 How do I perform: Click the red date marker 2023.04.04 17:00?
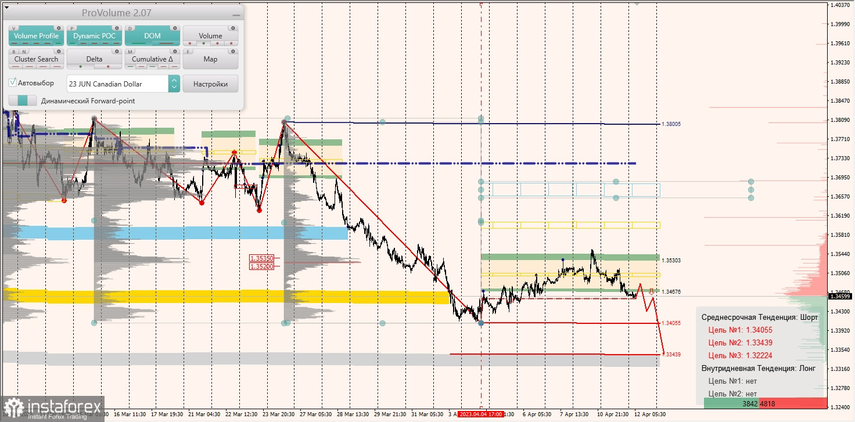[x=480, y=414]
